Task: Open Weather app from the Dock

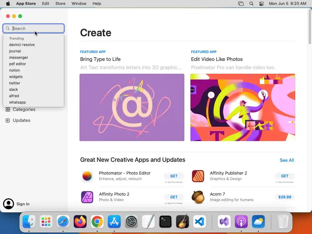Action: (x=258, y=222)
